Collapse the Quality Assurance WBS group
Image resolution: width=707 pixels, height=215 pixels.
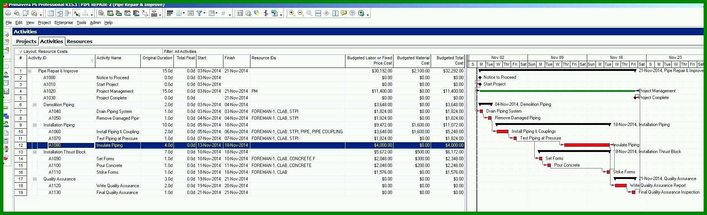35,179
